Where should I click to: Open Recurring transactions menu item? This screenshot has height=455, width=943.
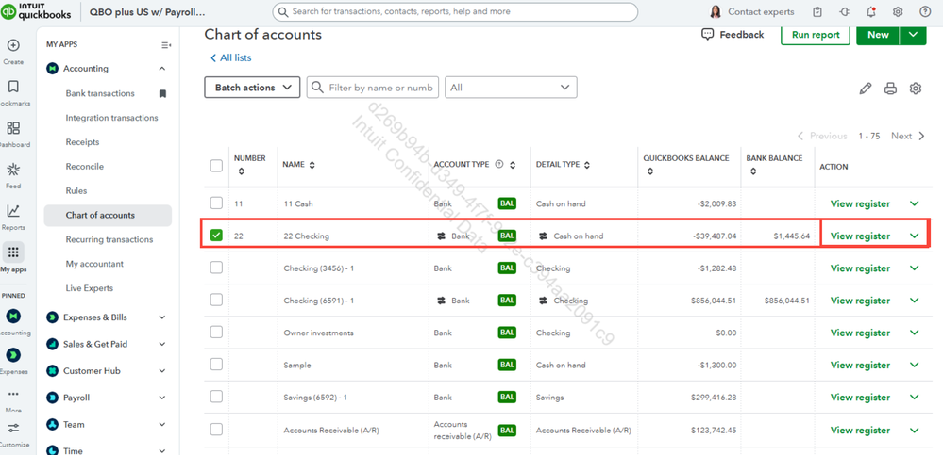pyautogui.click(x=109, y=239)
